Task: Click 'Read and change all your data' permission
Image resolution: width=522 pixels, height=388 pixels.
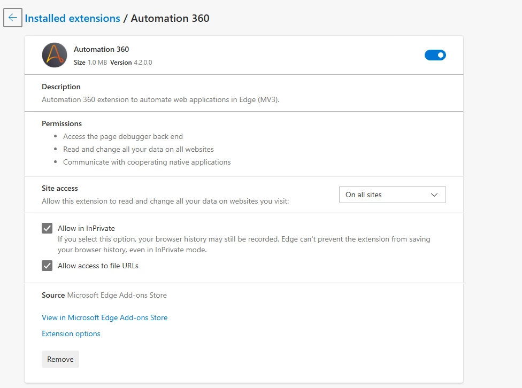Action: (139, 149)
